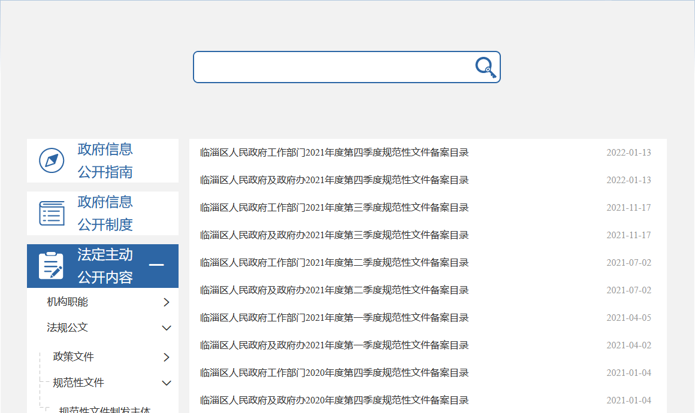
Task: Select 政策文件 in the sidebar tree
Action: 74,357
